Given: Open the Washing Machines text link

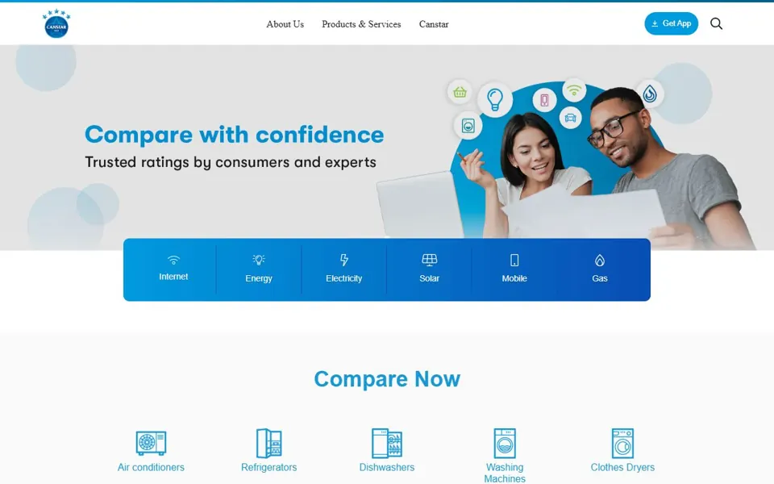Looking at the screenshot, I should pos(505,473).
